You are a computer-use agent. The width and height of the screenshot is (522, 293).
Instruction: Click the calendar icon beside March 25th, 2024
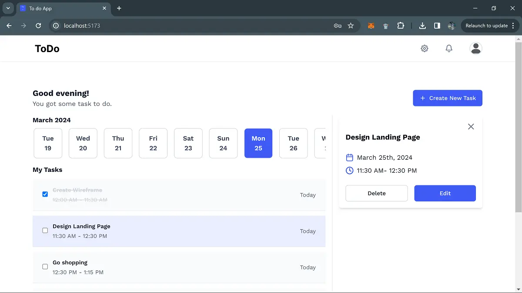[x=349, y=157]
